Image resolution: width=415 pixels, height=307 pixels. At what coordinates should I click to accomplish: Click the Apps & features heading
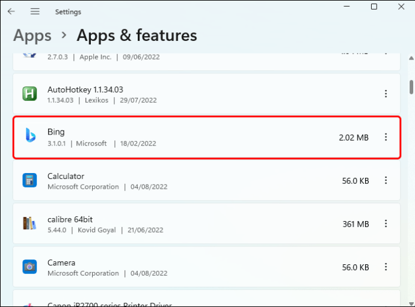(x=137, y=35)
